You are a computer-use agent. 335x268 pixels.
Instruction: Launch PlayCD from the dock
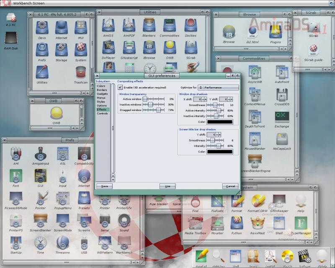pyautogui.click(x=287, y=255)
